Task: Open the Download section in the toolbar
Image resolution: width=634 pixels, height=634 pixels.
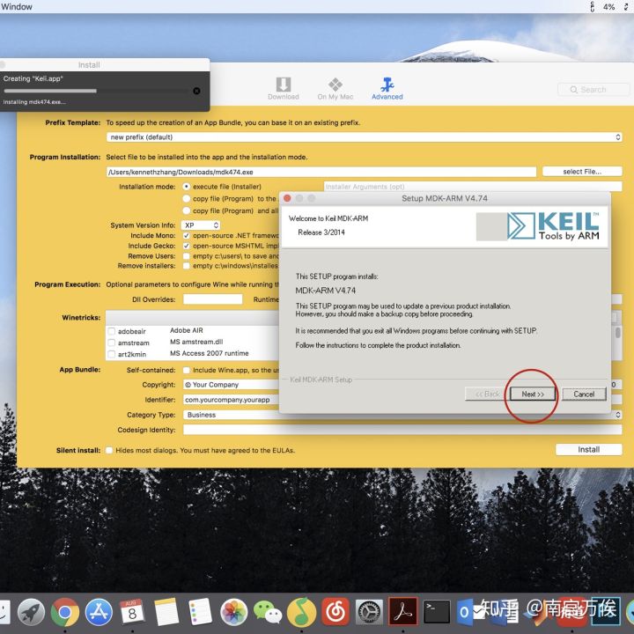Action: [283, 89]
